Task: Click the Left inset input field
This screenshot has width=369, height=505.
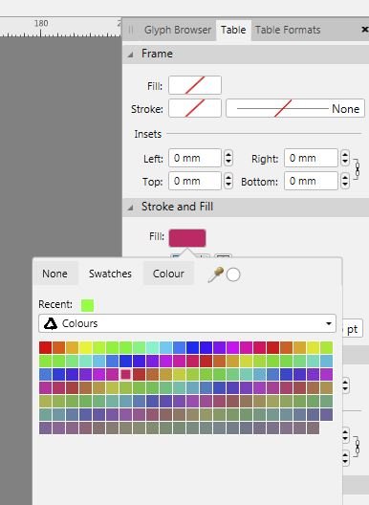Action: coord(194,158)
